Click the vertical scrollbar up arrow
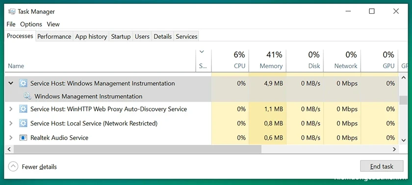 (403, 77)
